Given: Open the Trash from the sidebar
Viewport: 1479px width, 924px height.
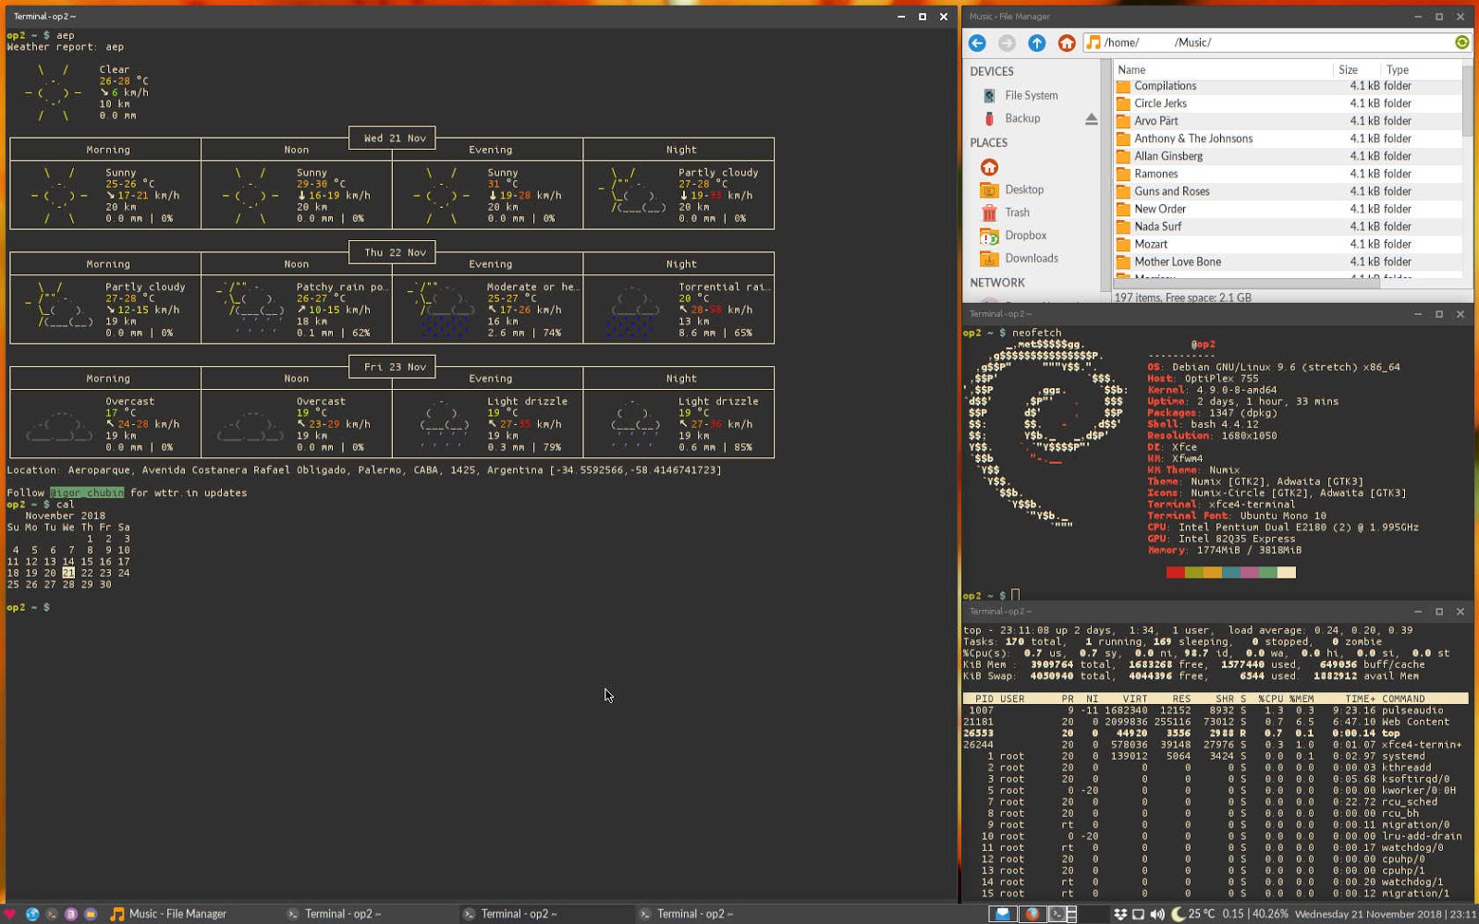Looking at the screenshot, I should pyautogui.click(x=1017, y=212).
